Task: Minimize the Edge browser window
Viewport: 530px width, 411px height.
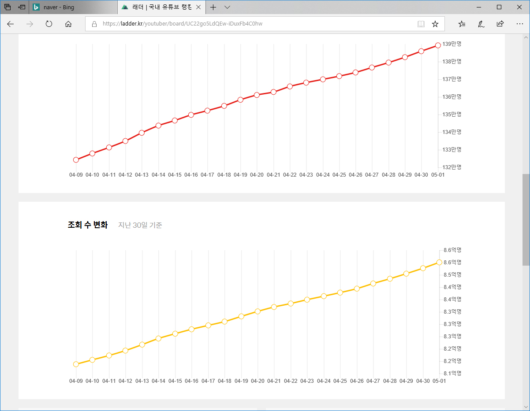Action: pyautogui.click(x=479, y=7)
